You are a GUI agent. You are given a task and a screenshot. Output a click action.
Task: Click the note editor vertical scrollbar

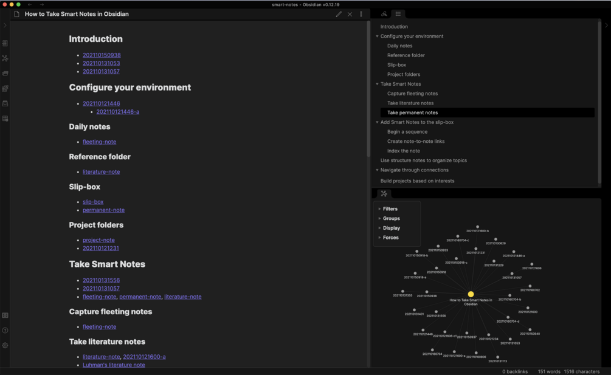pos(368,89)
